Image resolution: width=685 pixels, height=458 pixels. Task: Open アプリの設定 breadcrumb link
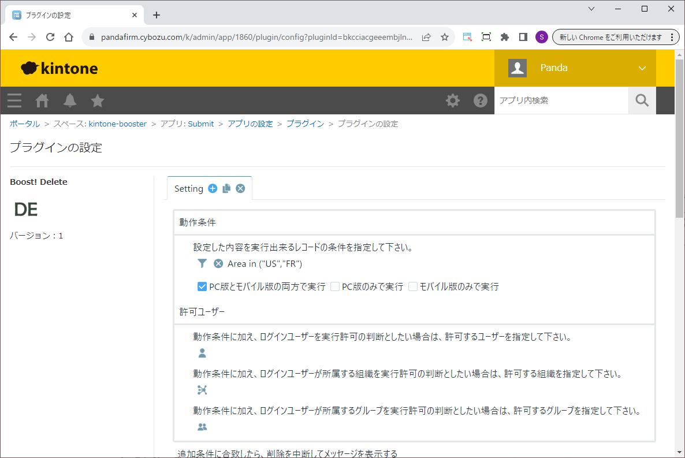tap(250, 124)
